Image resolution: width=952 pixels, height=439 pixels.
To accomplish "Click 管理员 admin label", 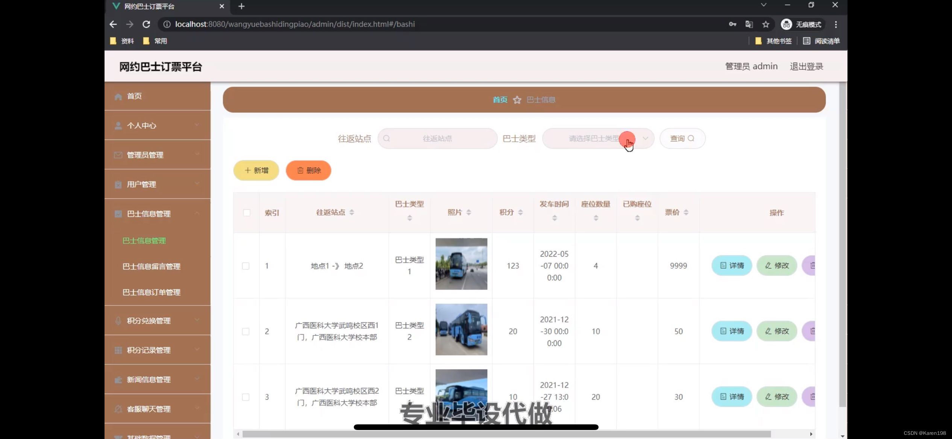I will (x=751, y=66).
